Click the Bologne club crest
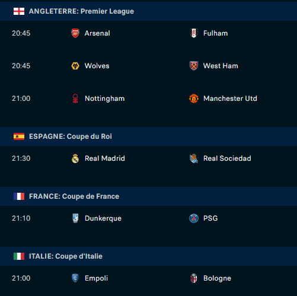 pos(194,278)
